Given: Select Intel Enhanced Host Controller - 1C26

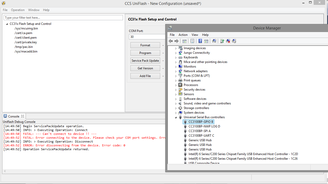Looking at the screenshot, I should point(243,159).
